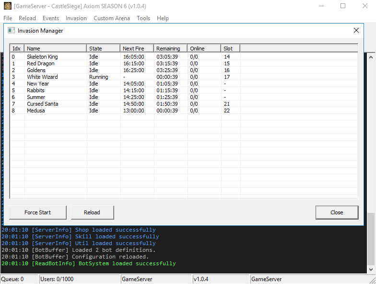
Task: Click the Loaded 2 bot definitions log line
Action: tap(79, 250)
